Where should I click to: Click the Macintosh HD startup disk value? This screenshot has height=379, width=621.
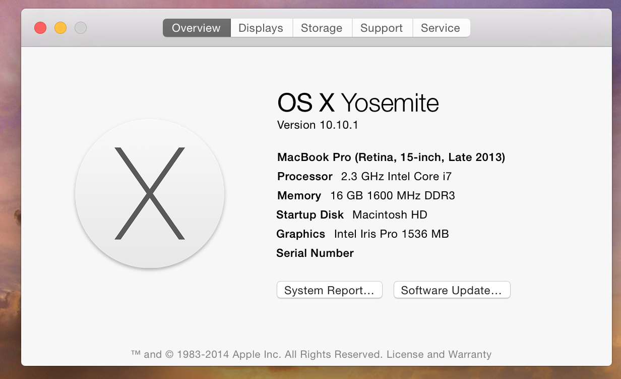[390, 215]
